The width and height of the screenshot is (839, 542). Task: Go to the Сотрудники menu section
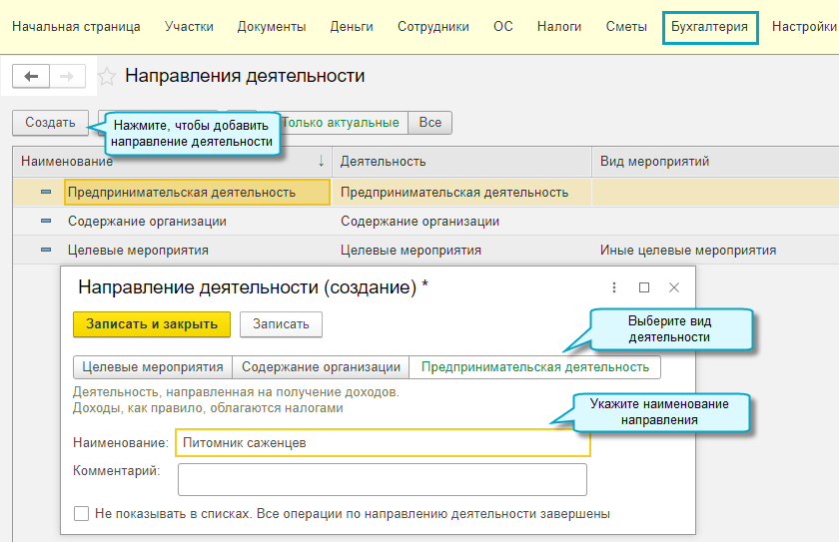432,27
